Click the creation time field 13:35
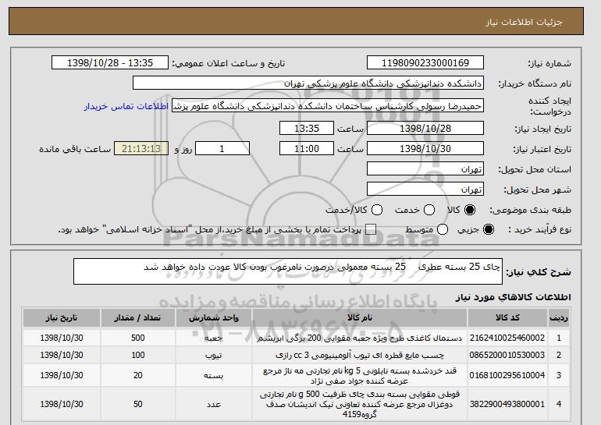 [x=307, y=128]
